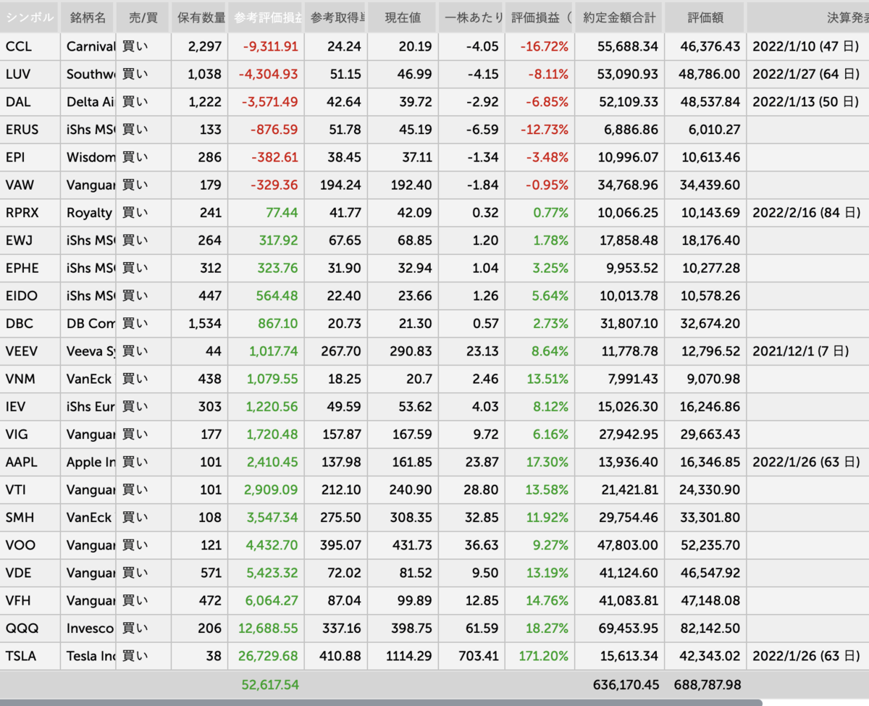Screen dimensions: 869x706
Task: Click the VEEV symbol cell
Action: (x=30, y=351)
